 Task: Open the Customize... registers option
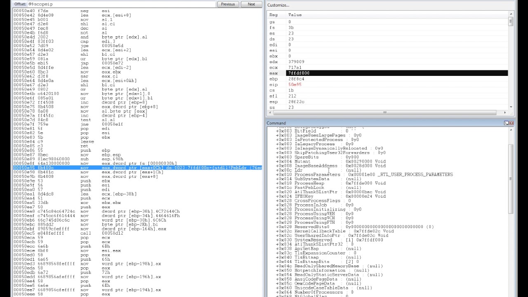278,5
